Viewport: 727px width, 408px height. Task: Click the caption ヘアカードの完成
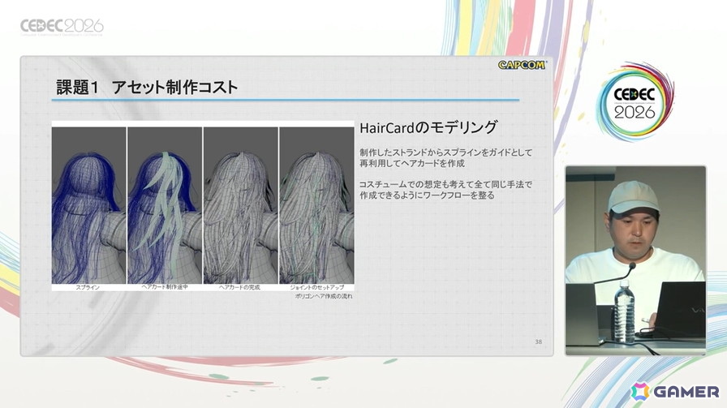coord(239,287)
